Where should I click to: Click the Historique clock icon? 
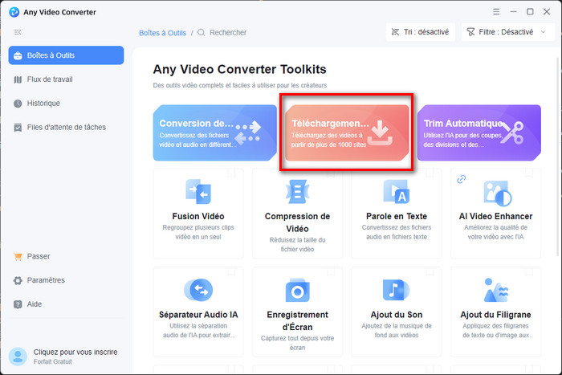(x=18, y=104)
